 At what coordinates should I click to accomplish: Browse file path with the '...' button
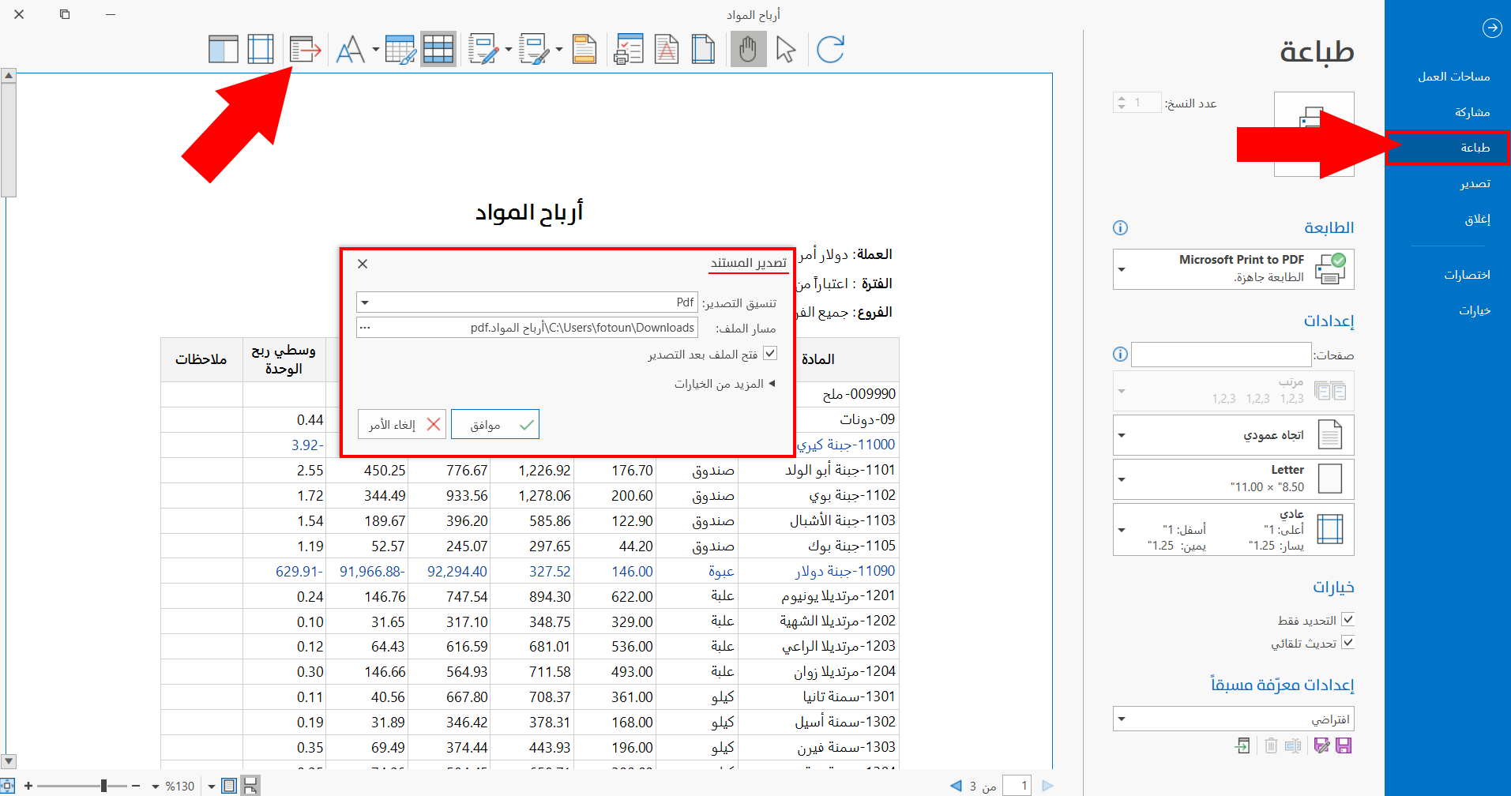click(365, 328)
